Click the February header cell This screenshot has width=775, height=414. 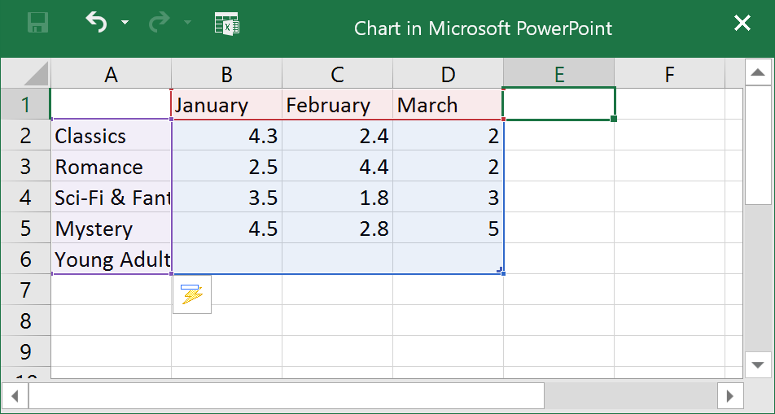[x=338, y=105]
